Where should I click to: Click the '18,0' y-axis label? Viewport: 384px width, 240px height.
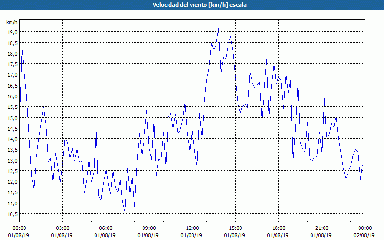click(13, 54)
